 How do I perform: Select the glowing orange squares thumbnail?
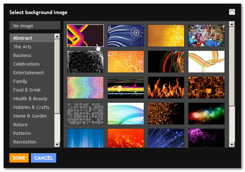[x=206, y=88]
